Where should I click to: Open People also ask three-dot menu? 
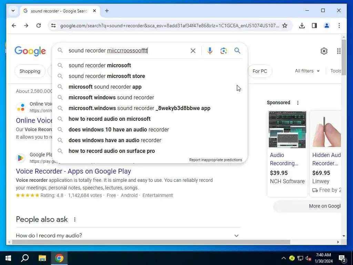[75, 219]
